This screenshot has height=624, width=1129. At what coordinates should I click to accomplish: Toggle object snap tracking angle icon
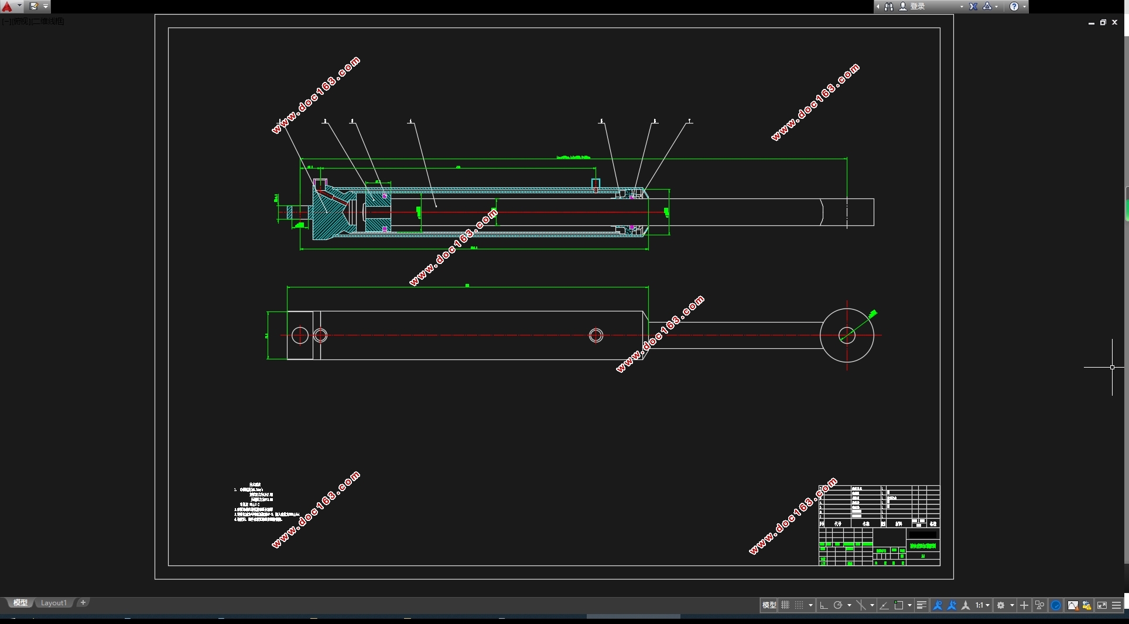884,605
